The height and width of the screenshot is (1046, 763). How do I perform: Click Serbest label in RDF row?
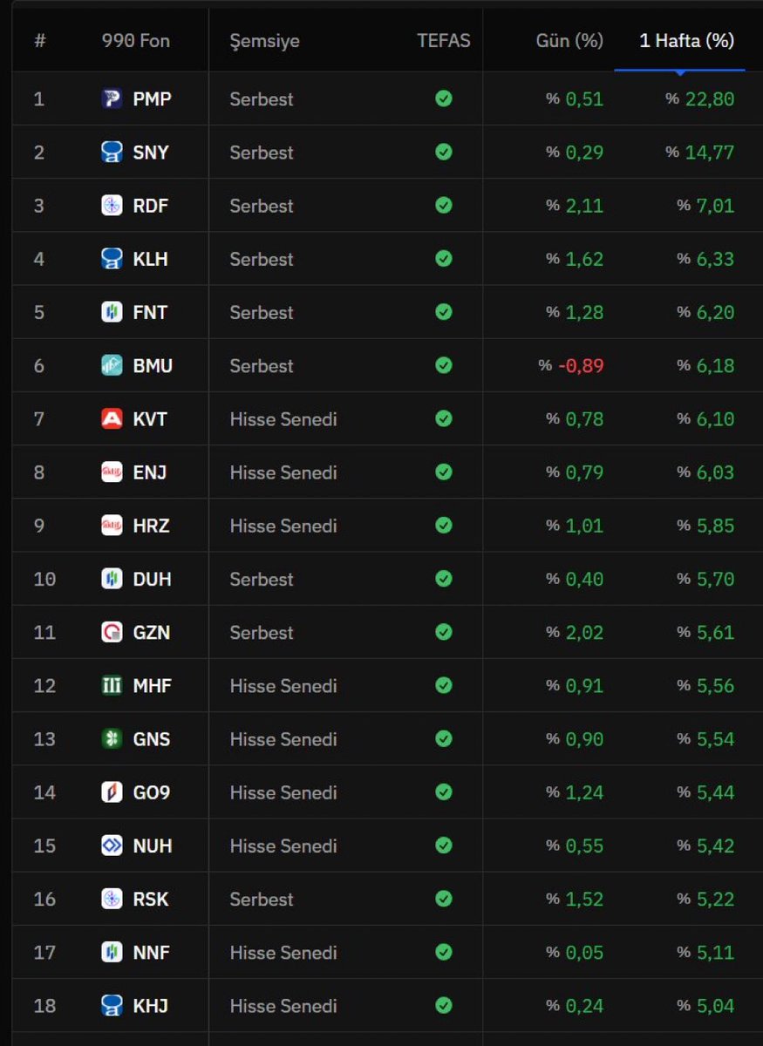pos(262,206)
